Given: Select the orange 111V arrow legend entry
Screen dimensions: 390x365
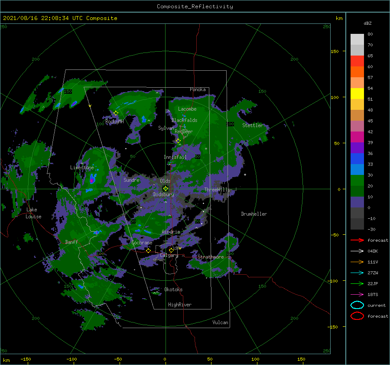Looking at the screenshot, I should pos(357,262).
